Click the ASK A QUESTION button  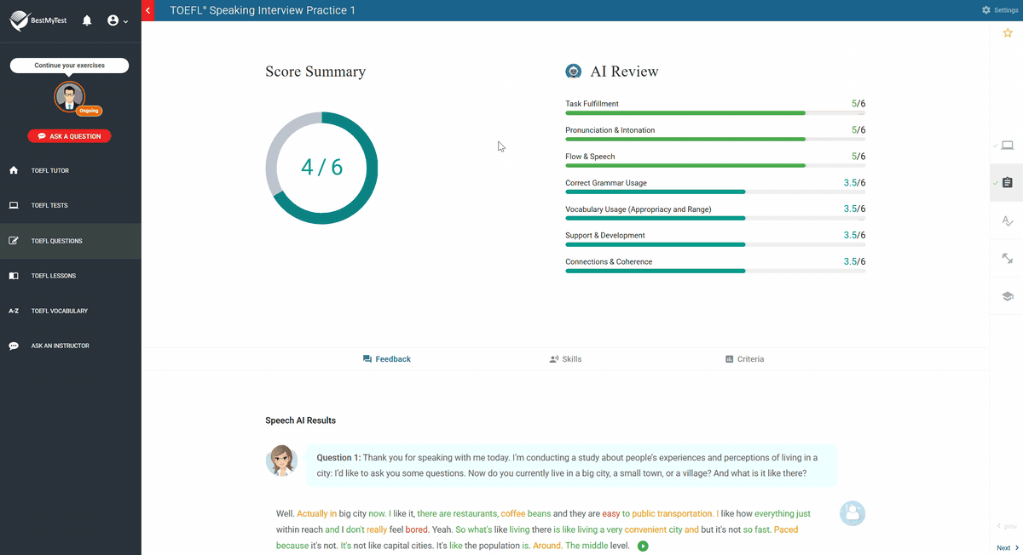click(69, 136)
